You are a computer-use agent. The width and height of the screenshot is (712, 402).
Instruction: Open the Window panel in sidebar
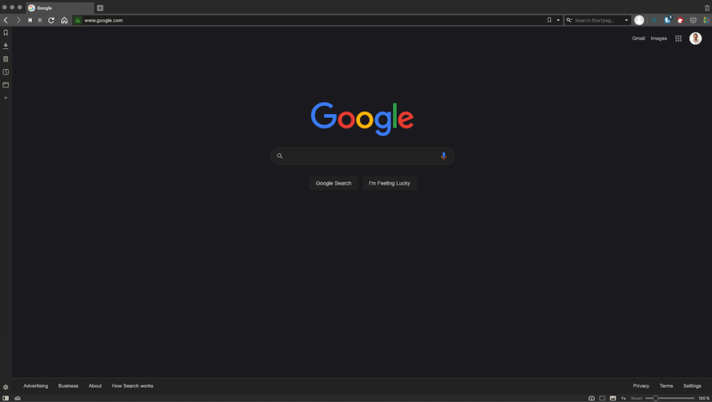[6, 85]
